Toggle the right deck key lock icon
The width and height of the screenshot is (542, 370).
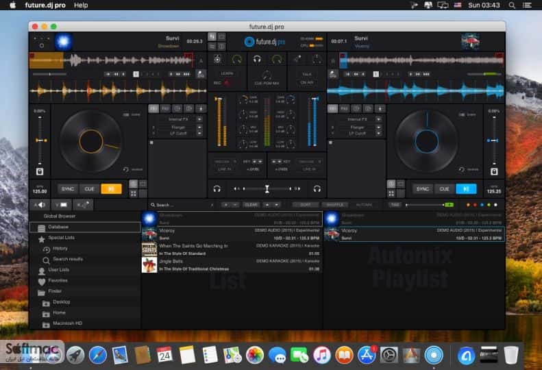[x=494, y=171]
